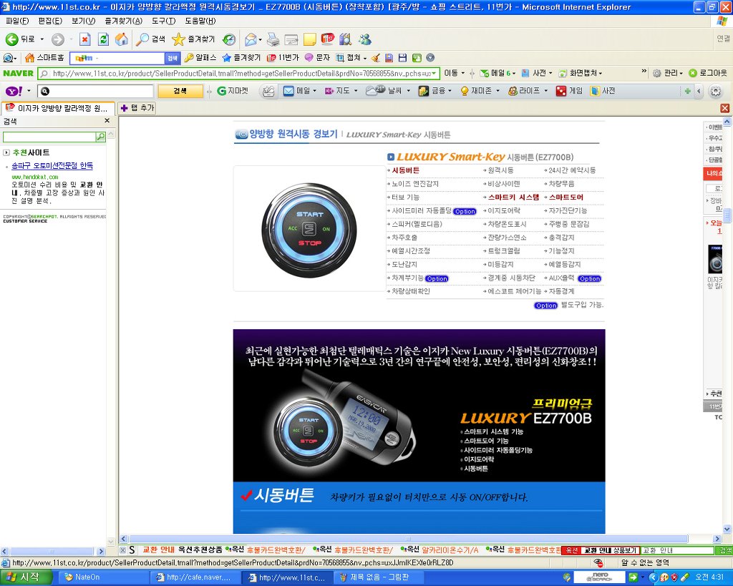Click the START/STOP button product image
The image size is (733, 586).
(x=309, y=230)
